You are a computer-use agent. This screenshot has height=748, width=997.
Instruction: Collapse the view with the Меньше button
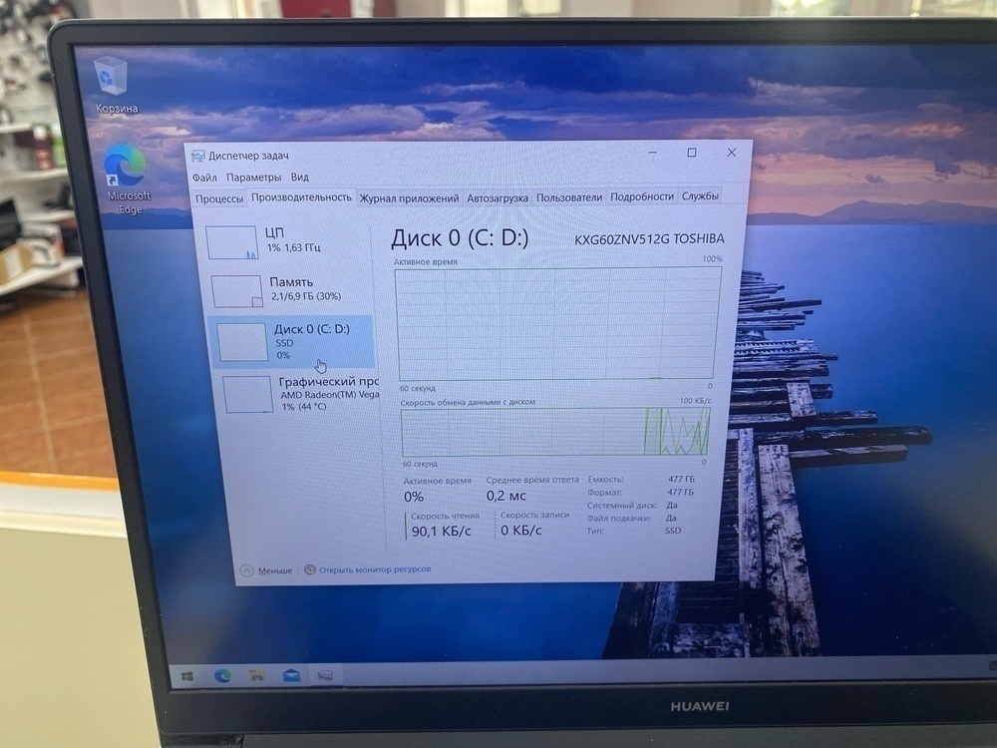267,570
